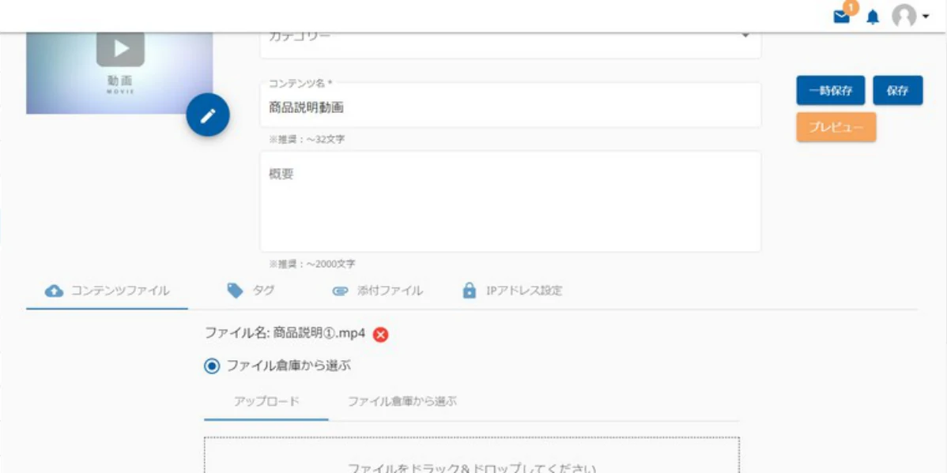947x473 pixels.
Task: Click the cloud upload icon
Action: pos(55,291)
